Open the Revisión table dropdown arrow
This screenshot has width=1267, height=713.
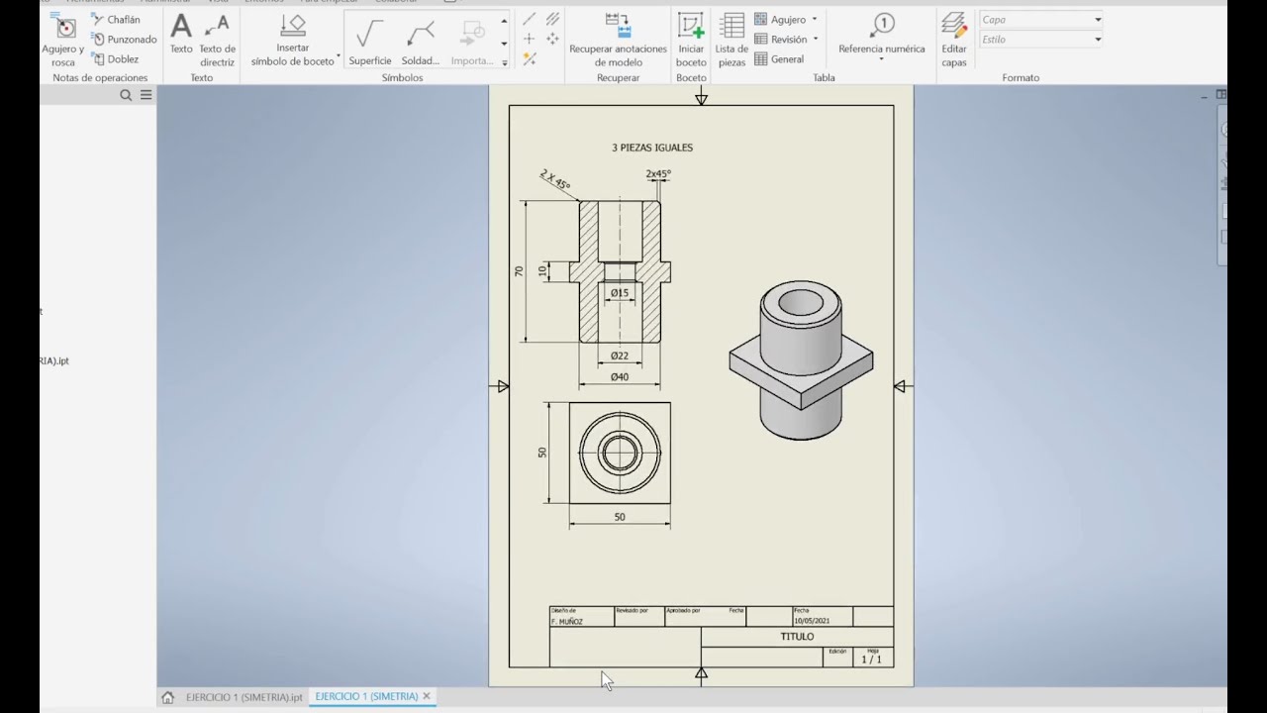coord(816,39)
